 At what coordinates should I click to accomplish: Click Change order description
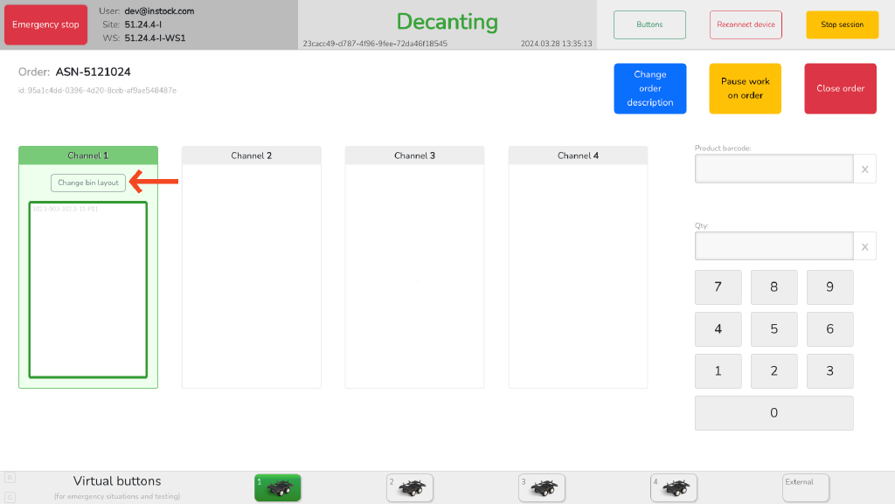click(x=649, y=88)
